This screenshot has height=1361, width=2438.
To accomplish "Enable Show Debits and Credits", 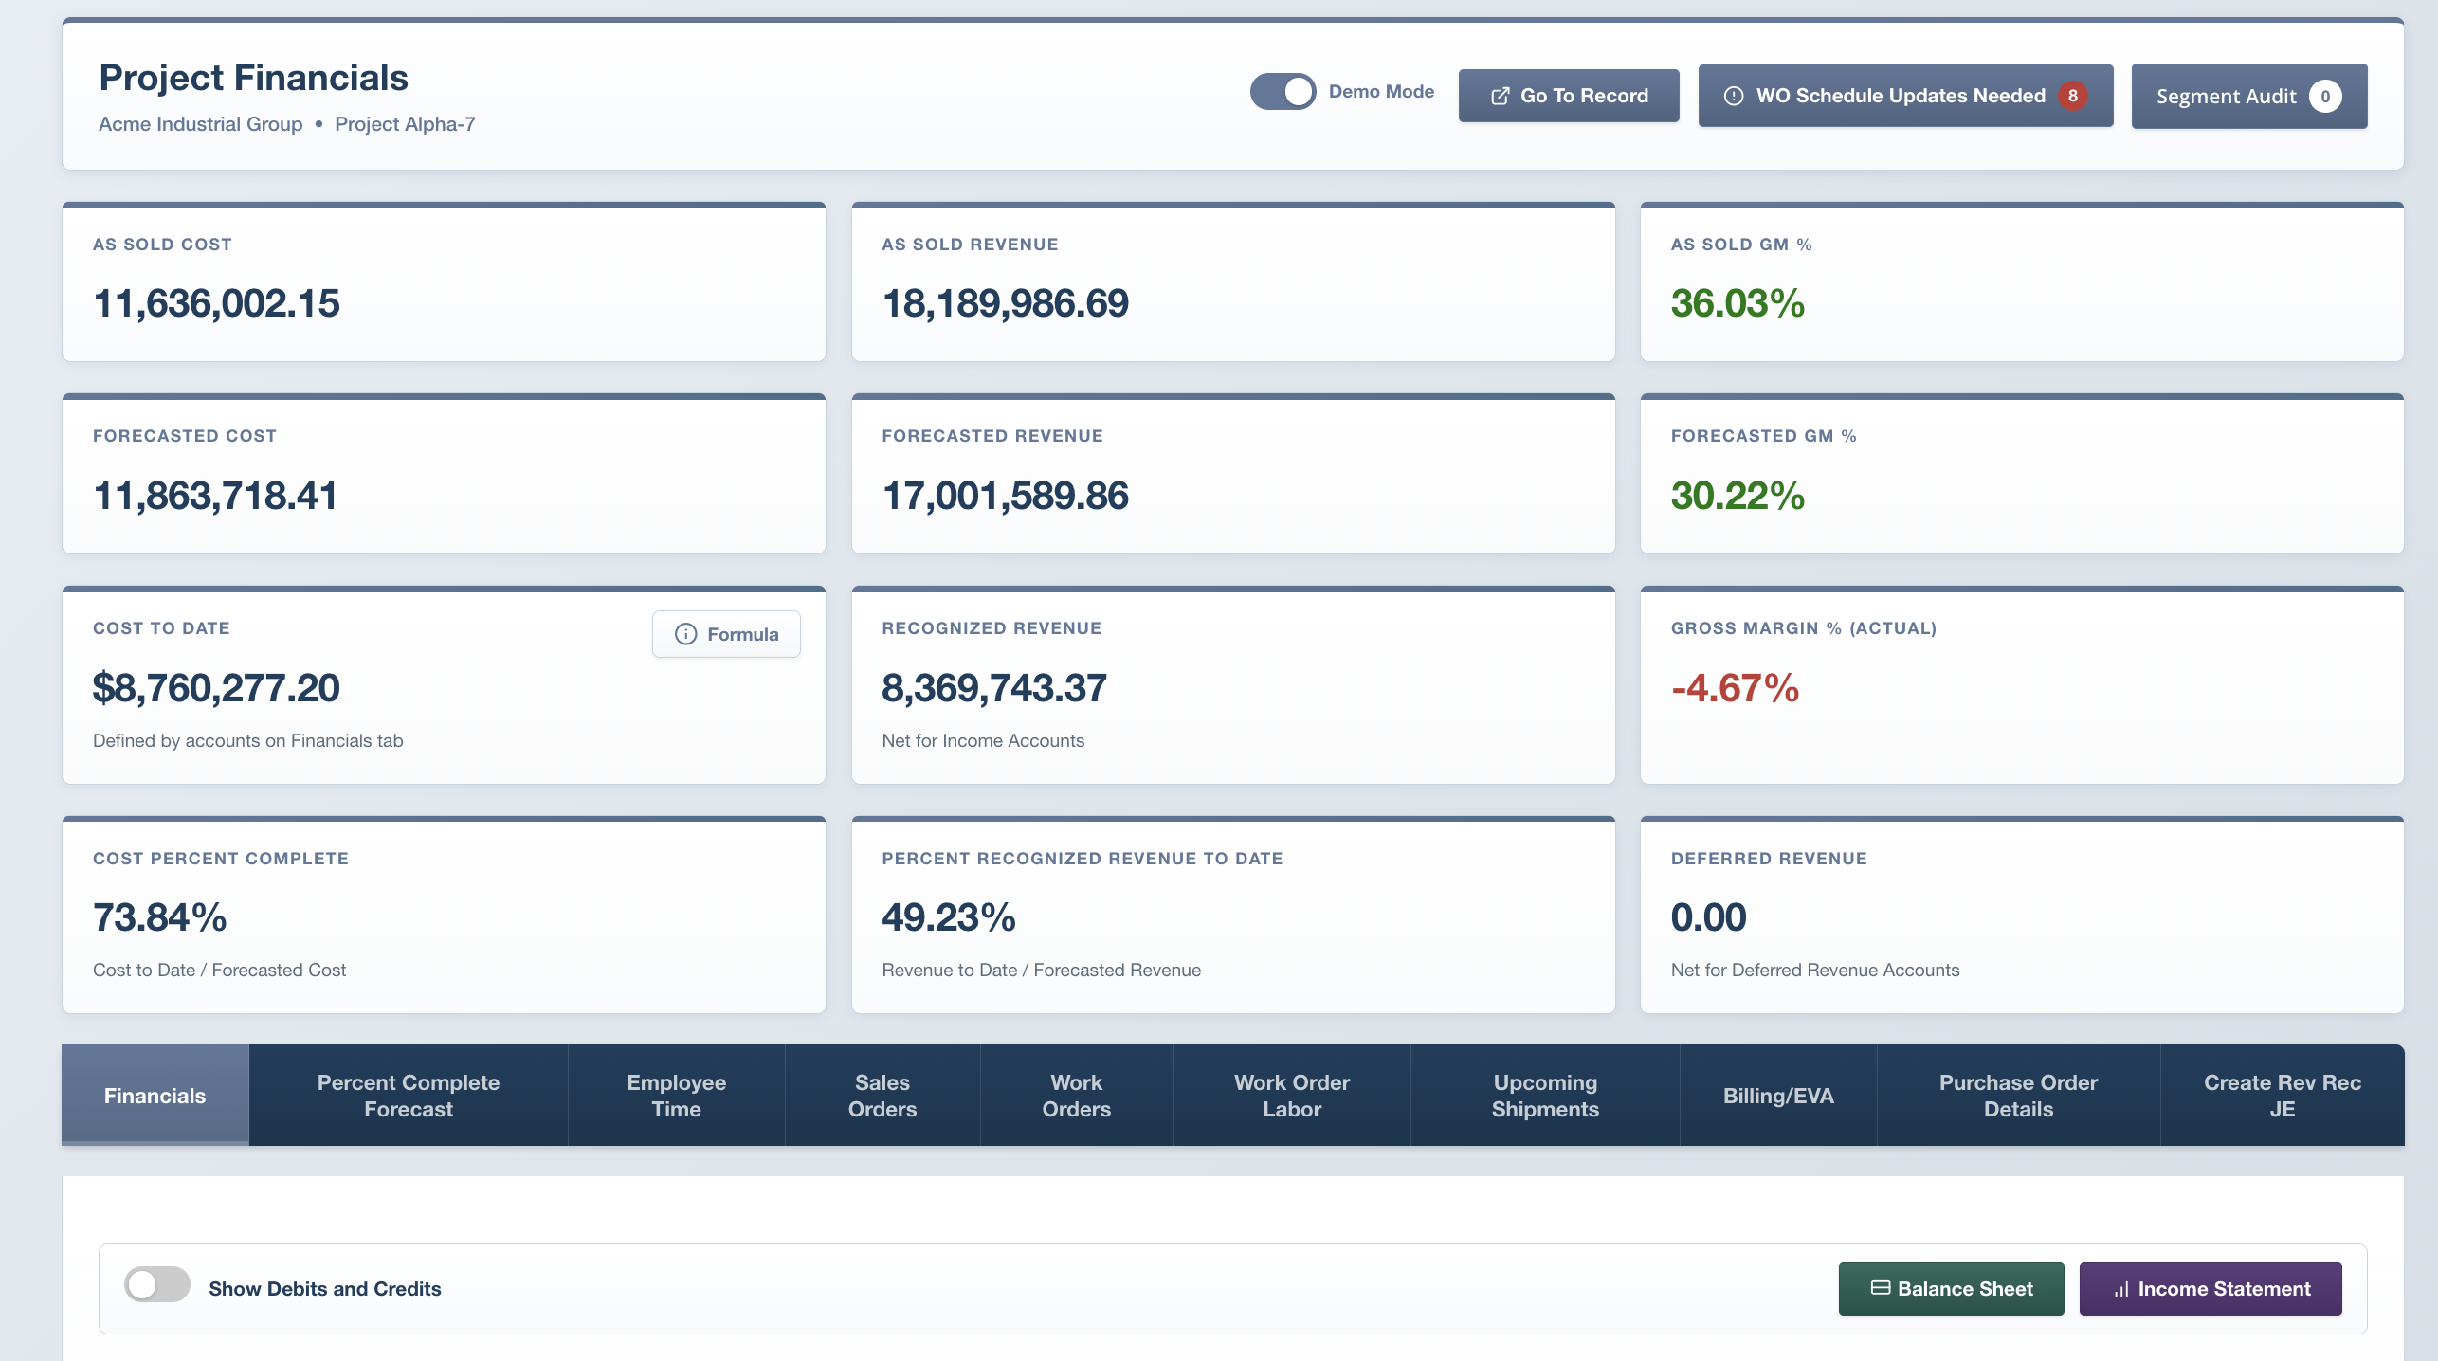I will [x=157, y=1286].
